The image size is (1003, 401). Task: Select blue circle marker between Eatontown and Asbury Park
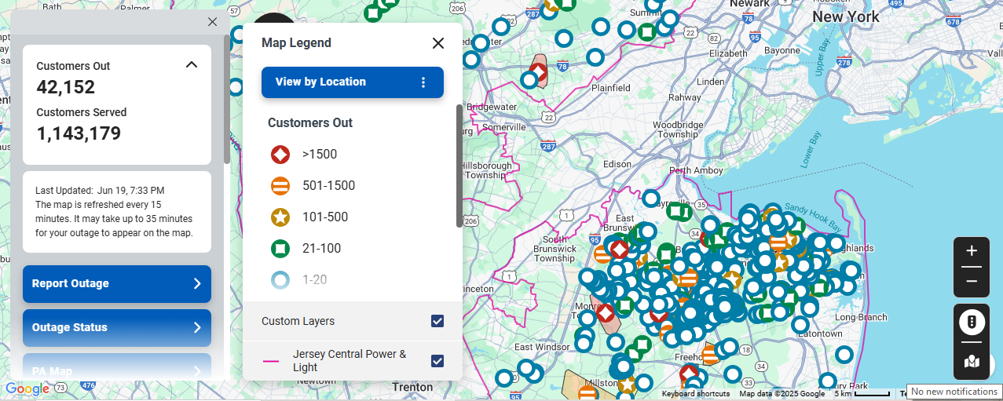[x=844, y=355]
